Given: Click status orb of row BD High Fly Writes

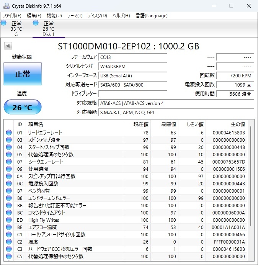Looking at the screenshot, I should pos(9,220).
